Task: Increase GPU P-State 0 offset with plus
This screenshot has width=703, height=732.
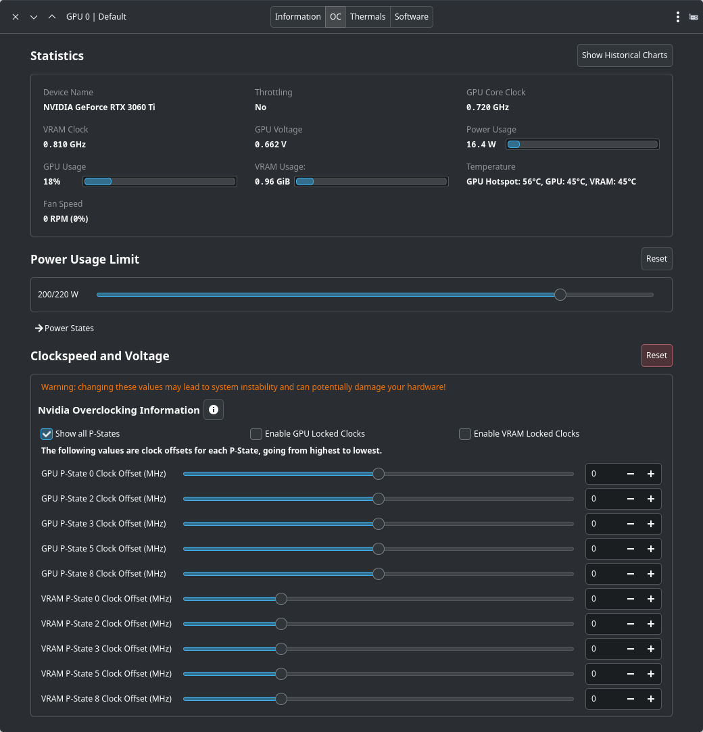Action: (651, 474)
